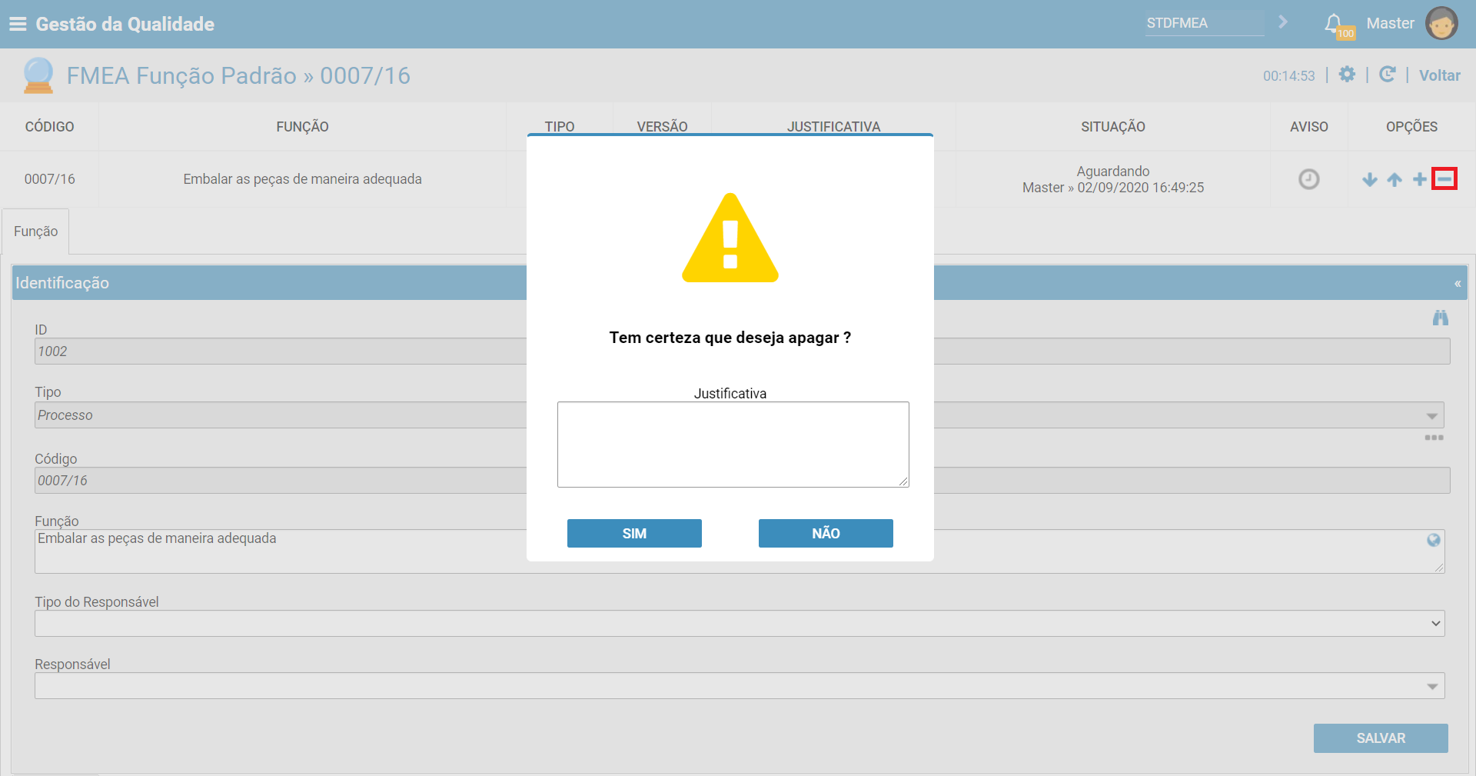This screenshot has height=776, width=1476.
Task: Click the Justificativa text area
Action: point(733,445)
